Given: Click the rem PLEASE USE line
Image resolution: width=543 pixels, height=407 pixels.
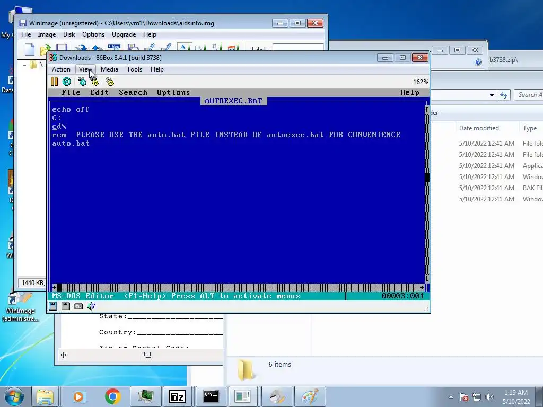Looking at the screenshot, I should (x=226, y=135).
